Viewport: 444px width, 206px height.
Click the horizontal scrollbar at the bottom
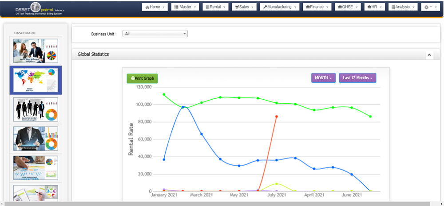click(222, 203)
